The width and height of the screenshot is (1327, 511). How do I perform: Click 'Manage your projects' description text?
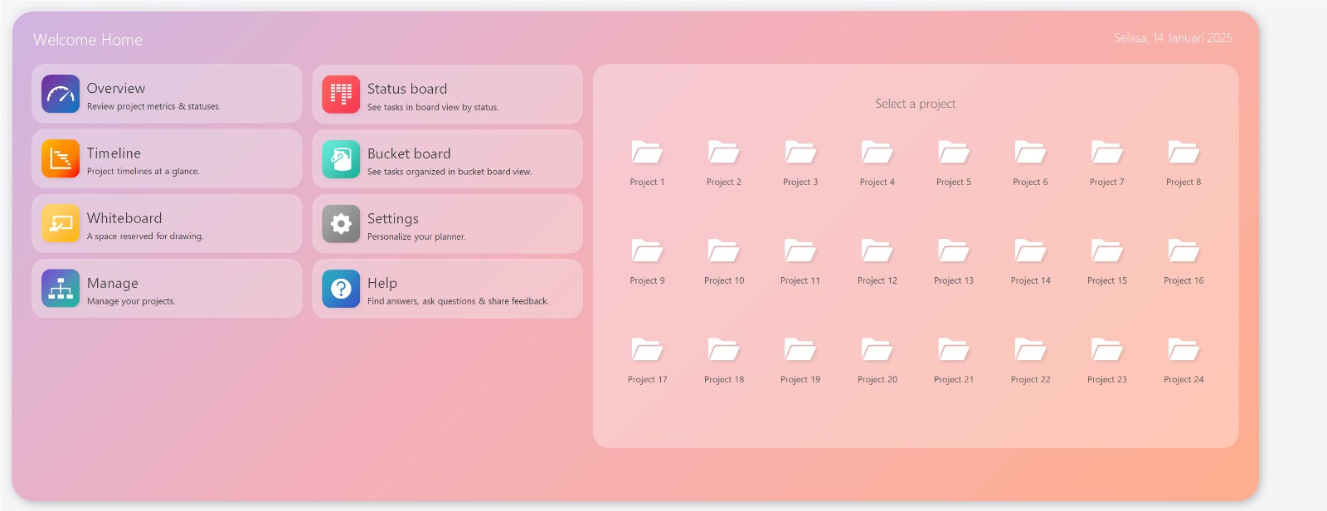[131, 302]
